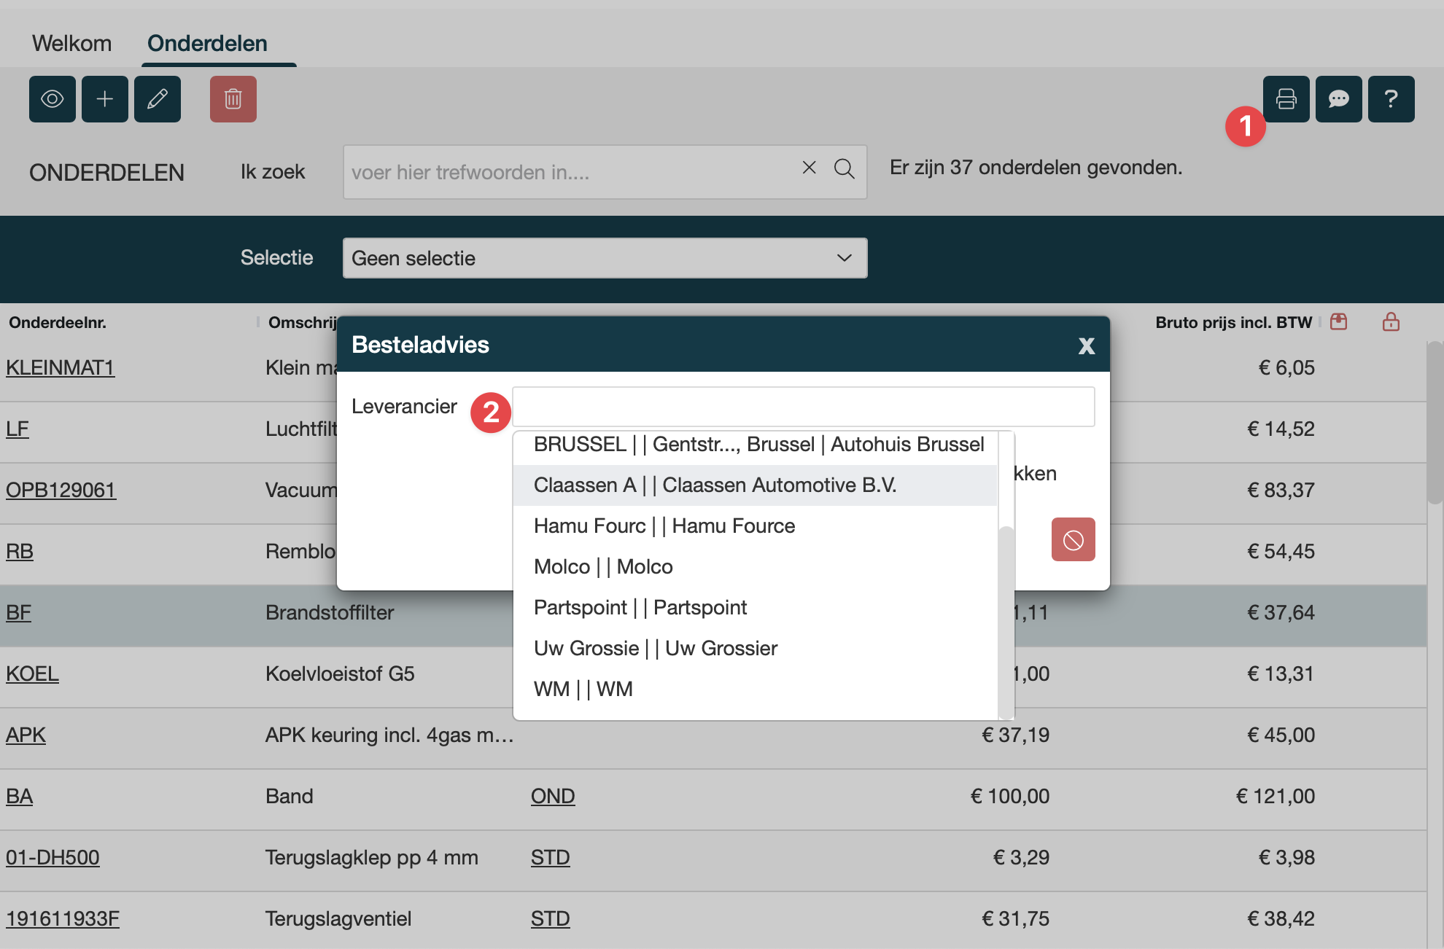1444x949 pixels.
Task: Click the red cancel button in dialog
Action: (x=1073, y=539)
